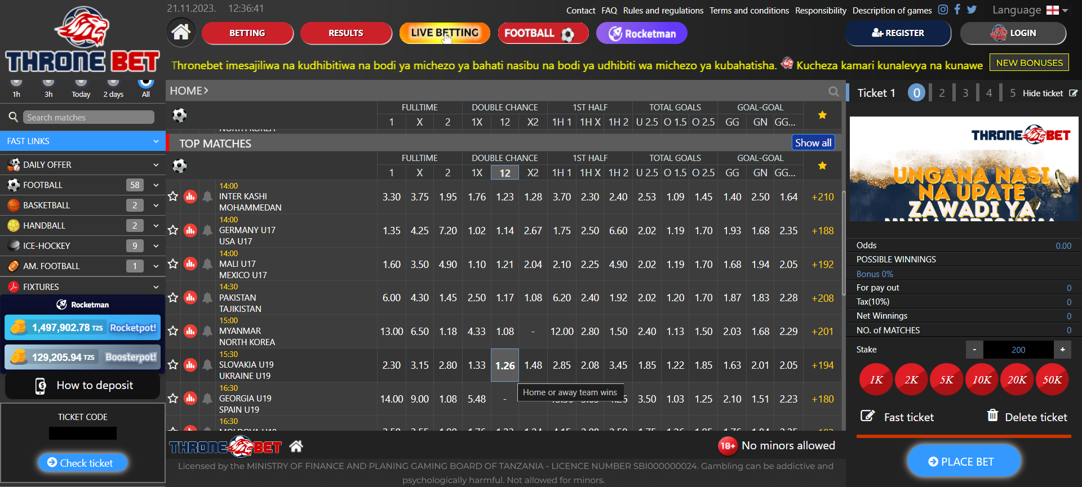1082x487 pixels.
Task: Expand the AM. FOOTBALL category
Action: tap(83, 266)
